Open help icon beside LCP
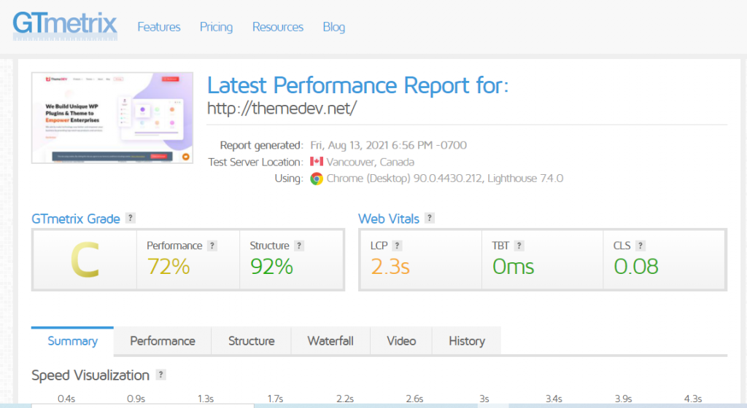747x408 pixels. click(x=397, y=246)
